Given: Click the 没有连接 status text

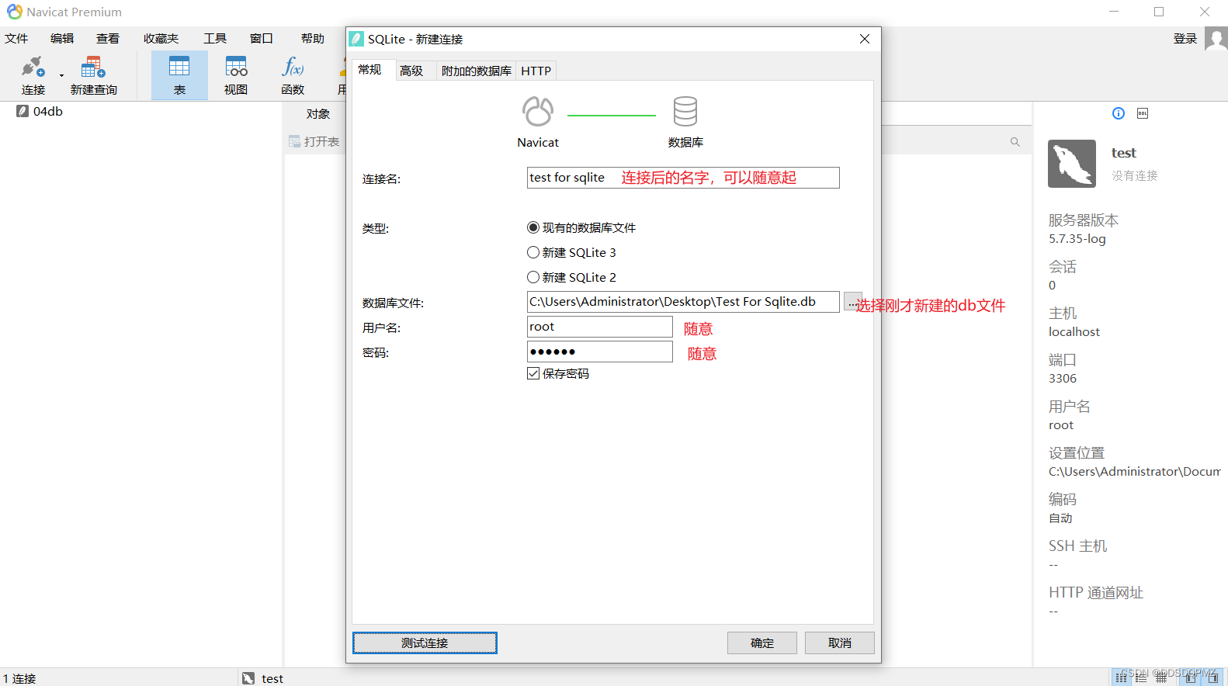Looking at the screenshot, I should [1134, 176].
